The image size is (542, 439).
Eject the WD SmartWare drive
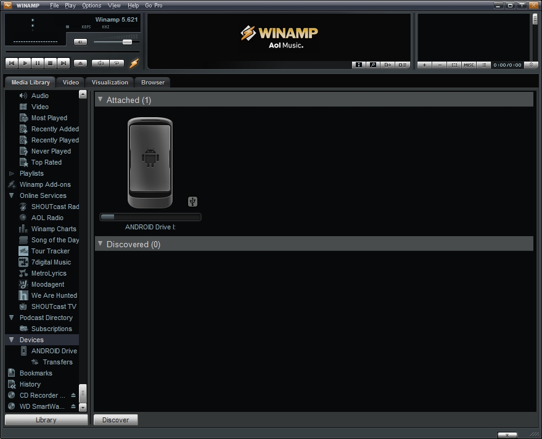click(x=73, y=406)
